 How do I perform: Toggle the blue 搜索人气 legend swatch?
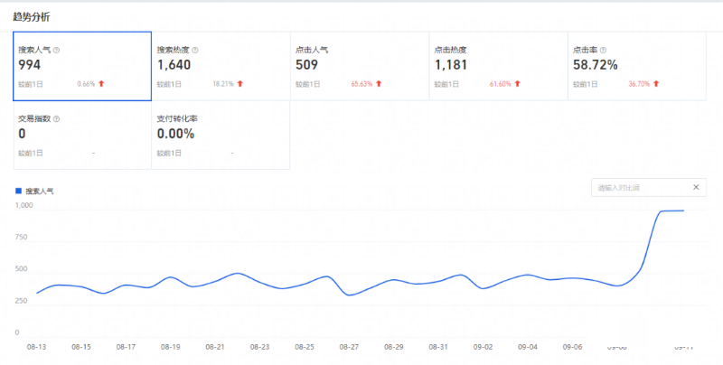19,192
